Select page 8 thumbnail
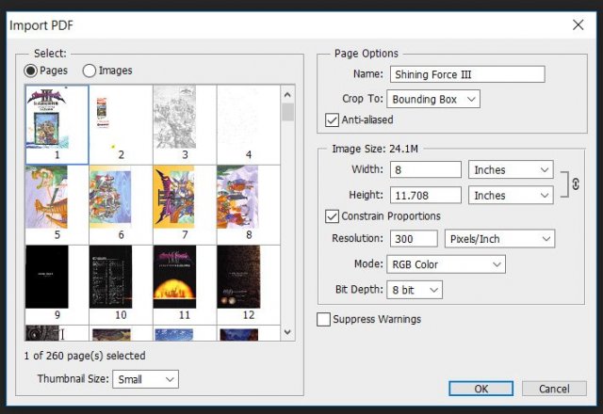Viewport: 603px width, 414px height. [249, 205]
